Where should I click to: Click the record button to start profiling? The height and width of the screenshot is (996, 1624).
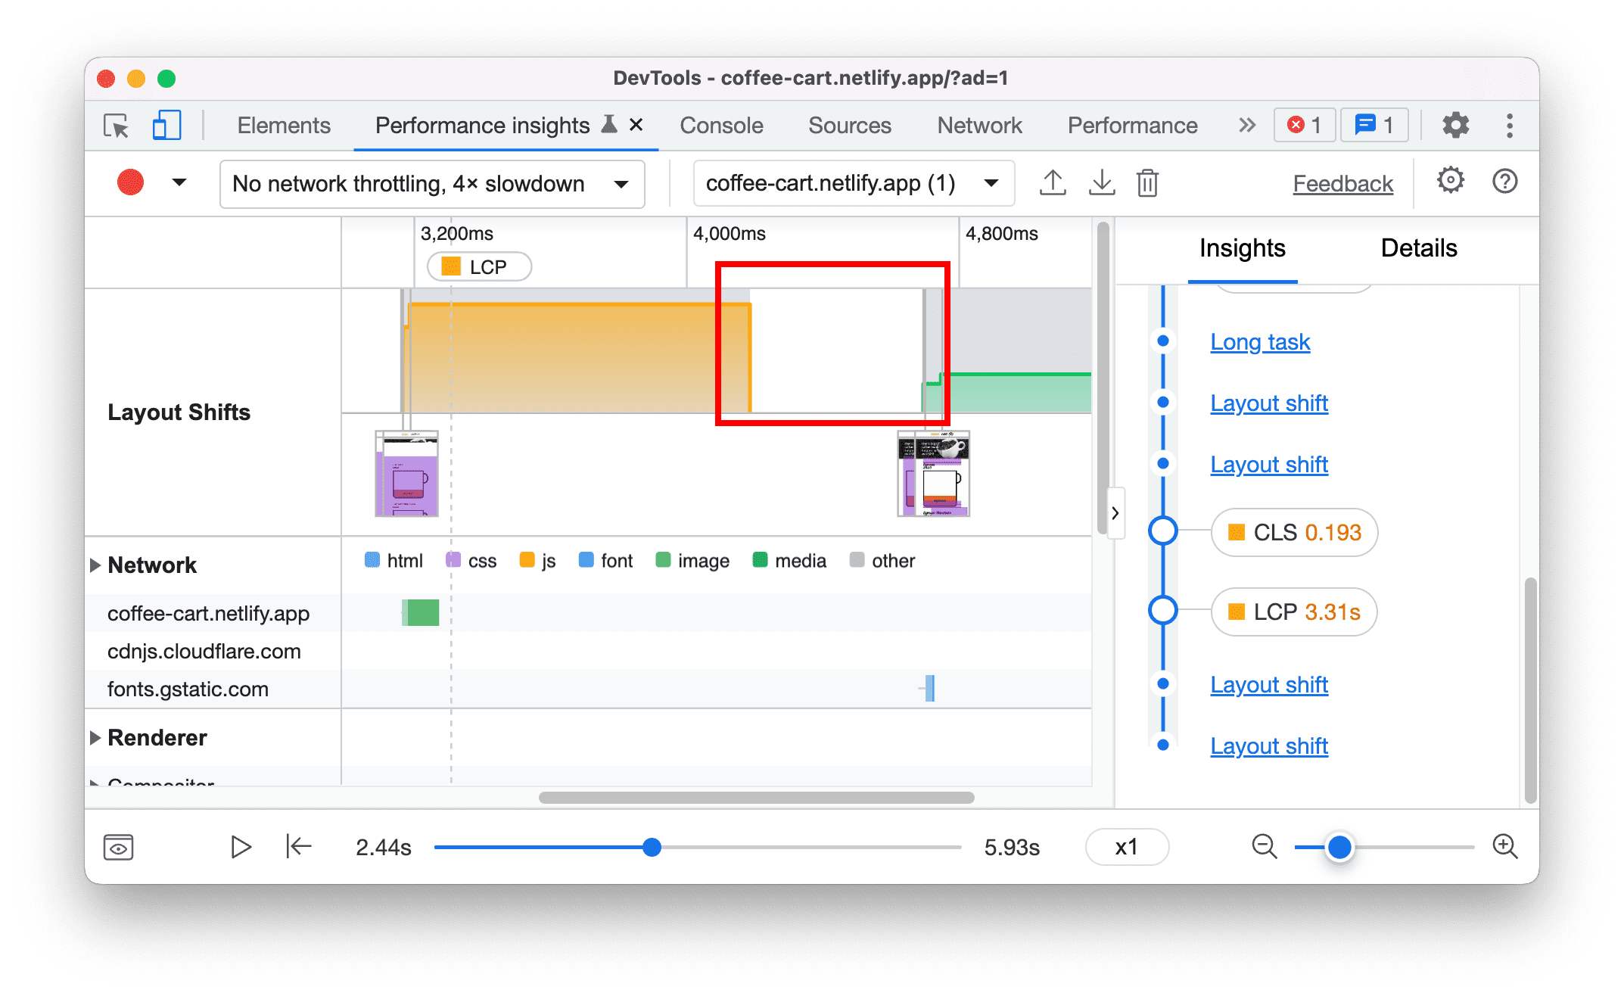(x=130, y=182)
